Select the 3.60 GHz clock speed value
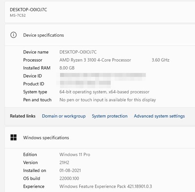Viewport: 195px width, 192px height. pos(161,60)
